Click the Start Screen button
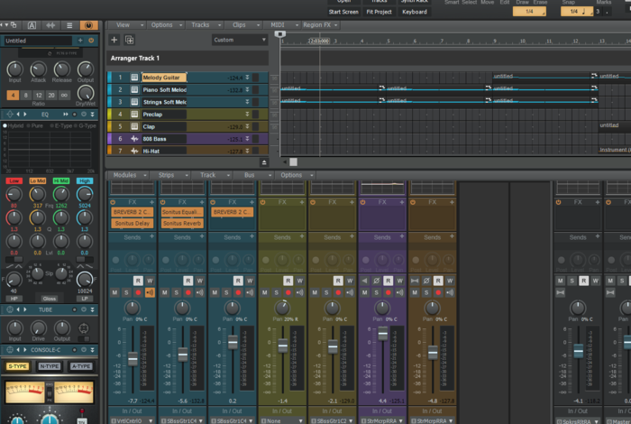The height and width of the screenshot is (424, 631). [343, 12]
